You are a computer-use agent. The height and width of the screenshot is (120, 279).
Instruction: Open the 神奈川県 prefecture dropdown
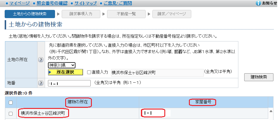(x=62, y=65)
